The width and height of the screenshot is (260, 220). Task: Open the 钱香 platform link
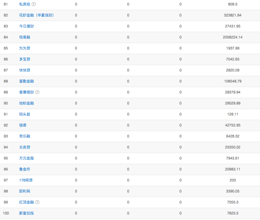point(23,125)
